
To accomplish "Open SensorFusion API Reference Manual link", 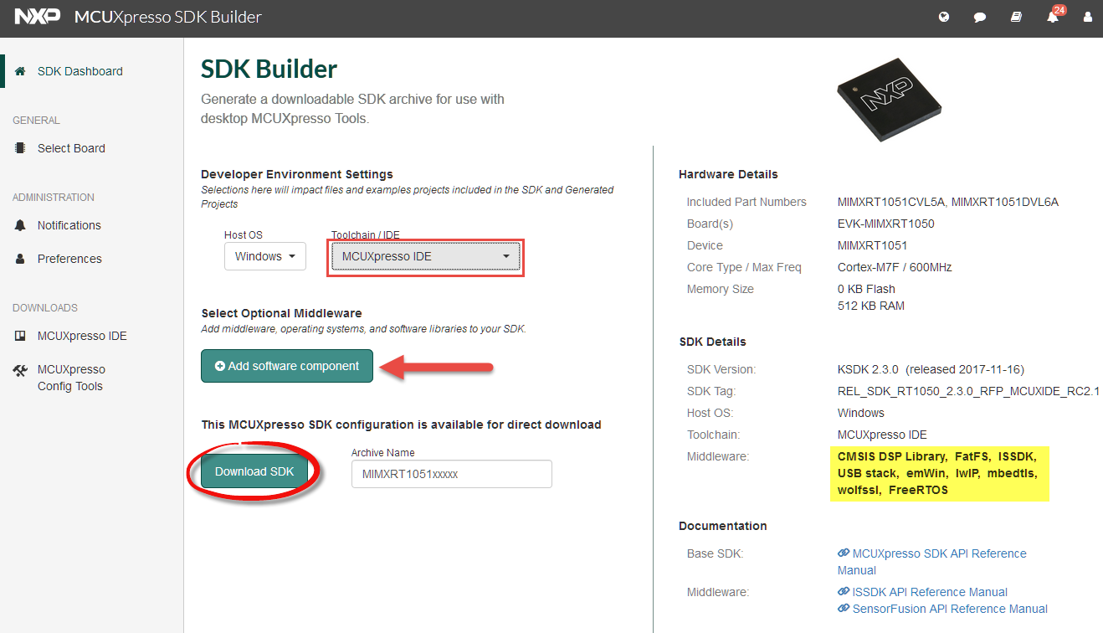I will (x=949, y=609).
